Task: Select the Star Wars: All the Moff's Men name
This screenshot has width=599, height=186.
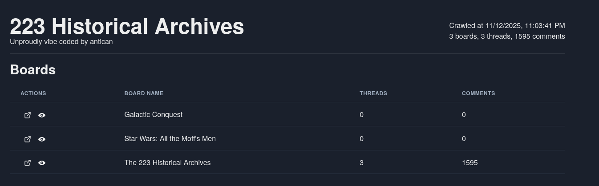Action: [170, 139]
